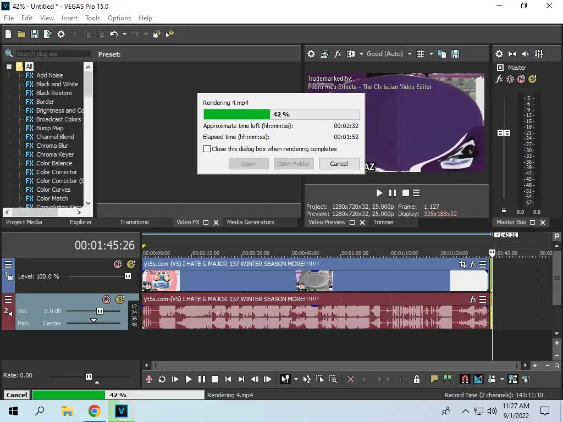This screenshot has height=422, width=563.
Task: Click the Undo arrow icon
Action: [x=114, y=34]
